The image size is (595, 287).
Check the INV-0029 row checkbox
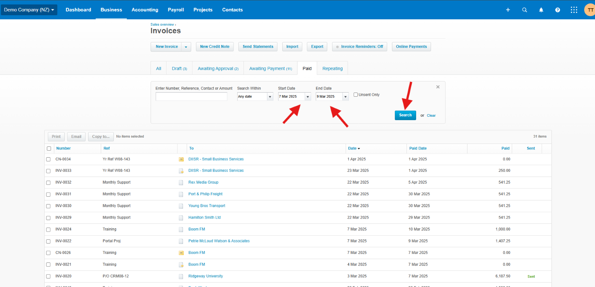[x=48, y=218]
